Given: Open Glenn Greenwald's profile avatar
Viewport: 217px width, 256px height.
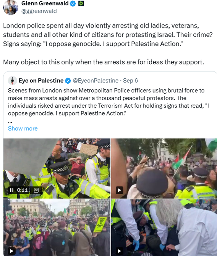Looking at the screenshot, I should (11, 7).
